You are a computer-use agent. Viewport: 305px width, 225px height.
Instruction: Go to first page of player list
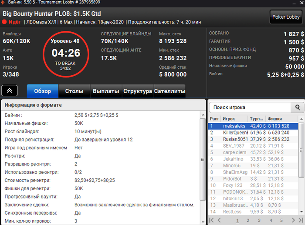coord(211,220)
